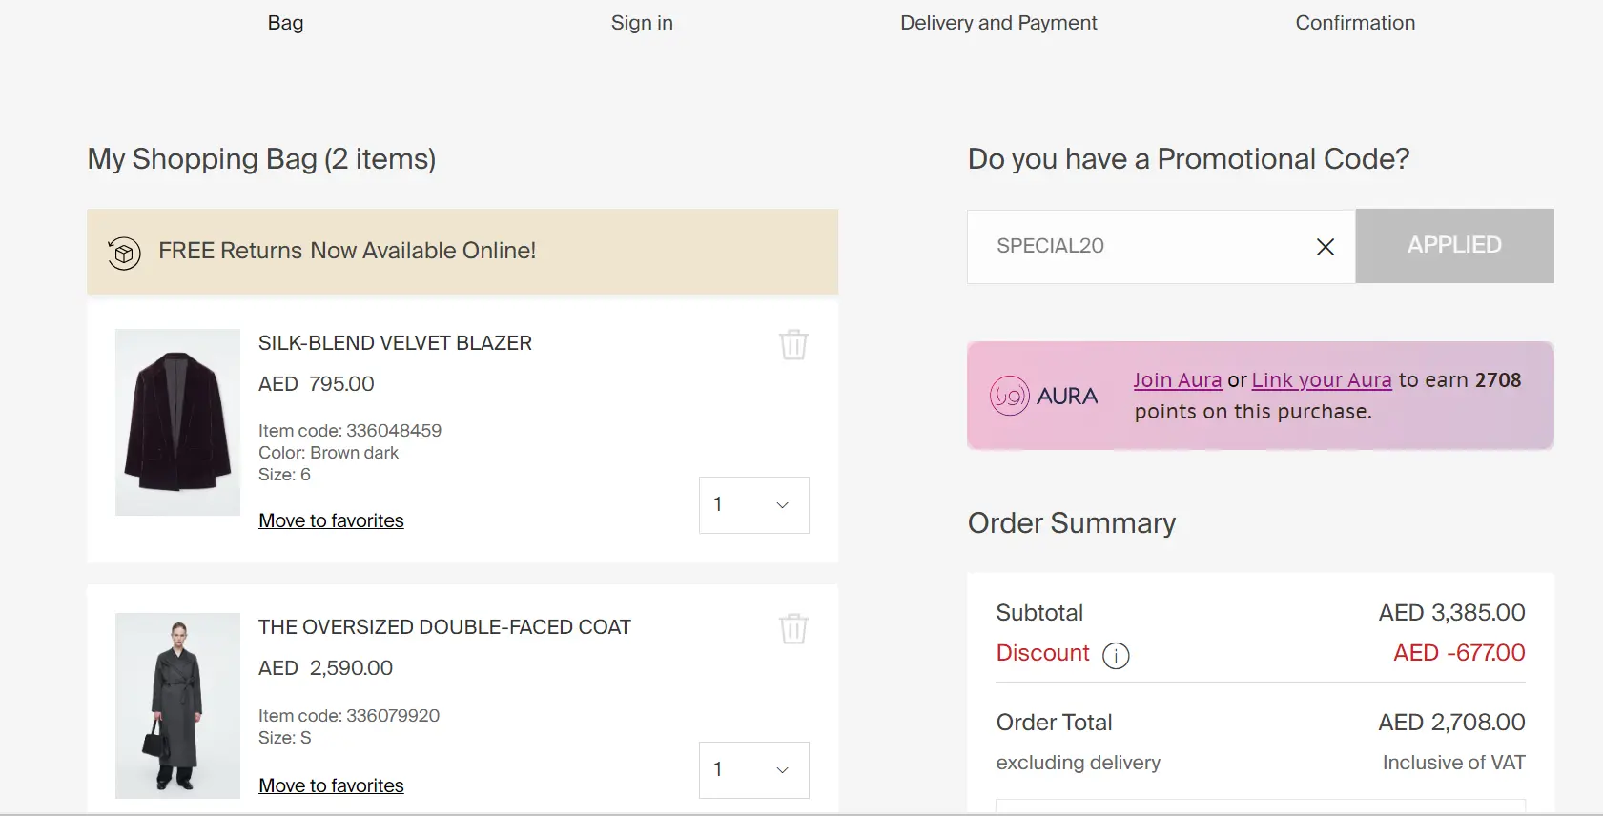Click the Join Aura link

(1177, 379)
